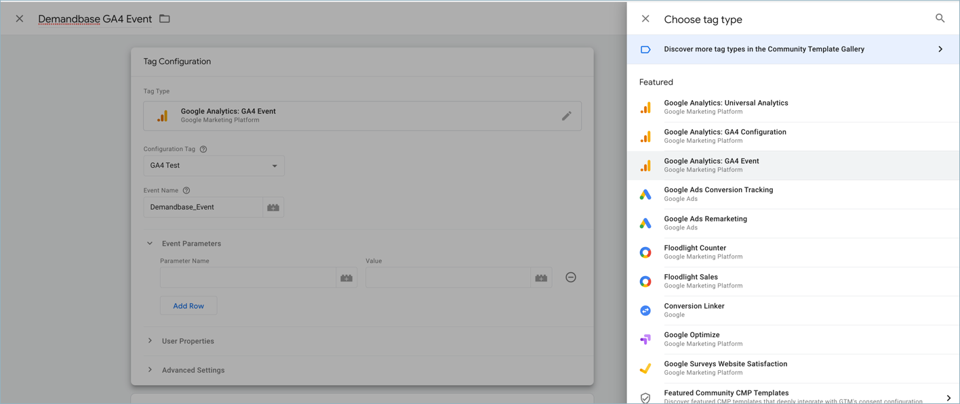Select Google Analytics: GA4 Configuration tag type
The width and height of the screenshot is (960, 404).
[793, 137]
